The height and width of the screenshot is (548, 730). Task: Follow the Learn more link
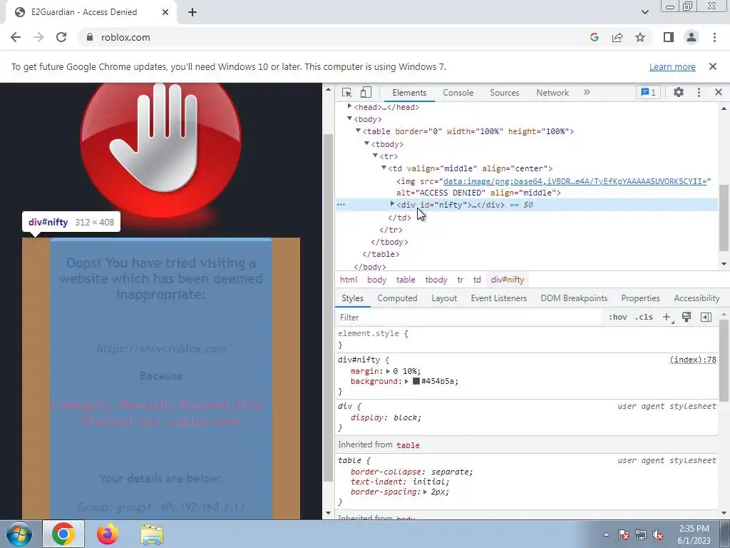tap(672, 66)
